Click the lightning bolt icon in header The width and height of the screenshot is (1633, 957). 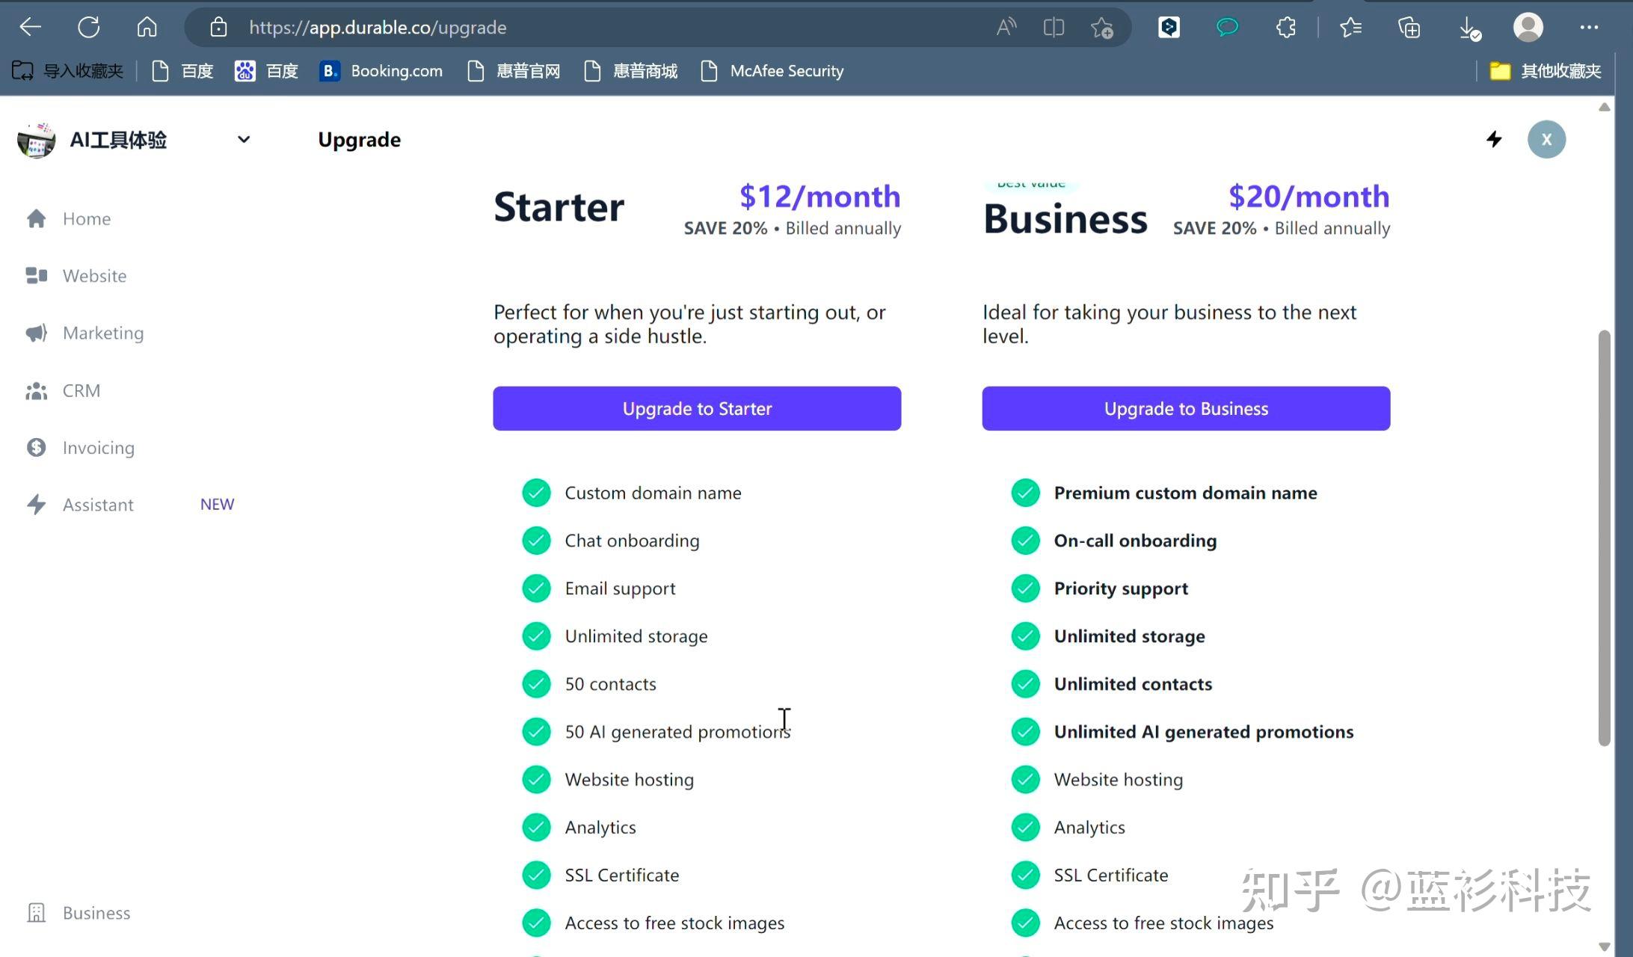[1494, 139]
